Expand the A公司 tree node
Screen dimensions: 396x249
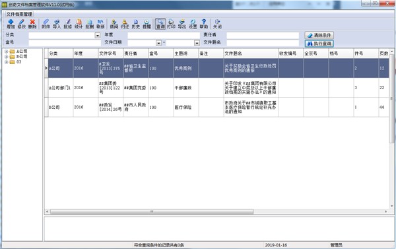point(6,52)
